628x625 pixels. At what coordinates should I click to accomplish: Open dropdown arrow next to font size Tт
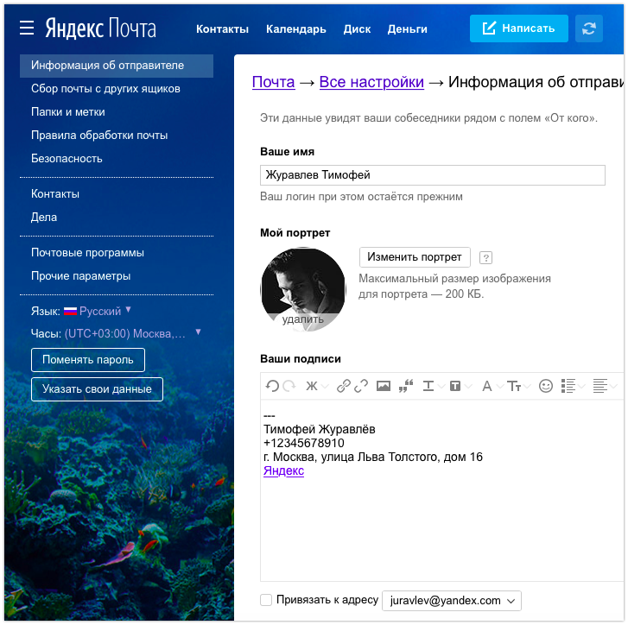527,386
